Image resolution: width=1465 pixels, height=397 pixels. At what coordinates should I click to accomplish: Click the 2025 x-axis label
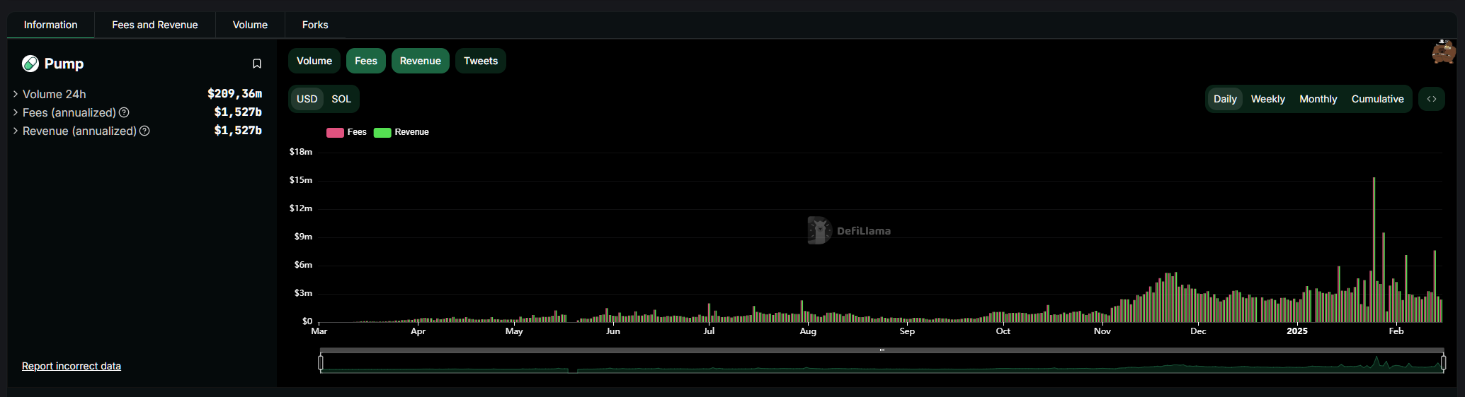pos(1297,331)
